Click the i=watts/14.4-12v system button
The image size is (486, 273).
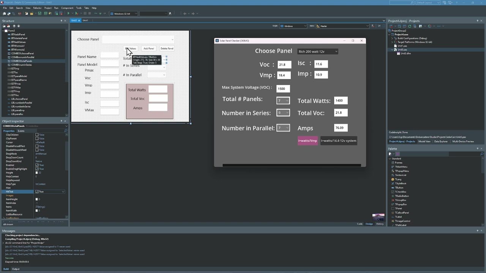point(339,141)
